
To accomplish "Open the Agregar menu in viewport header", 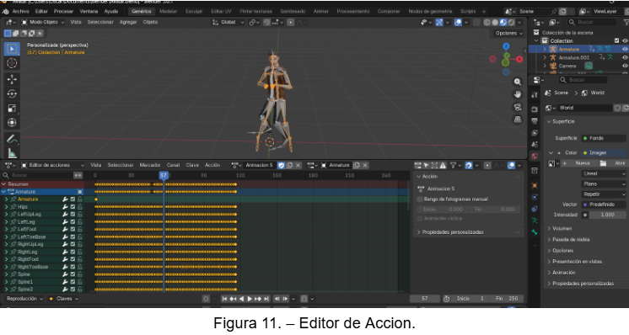I will [128, 23].
